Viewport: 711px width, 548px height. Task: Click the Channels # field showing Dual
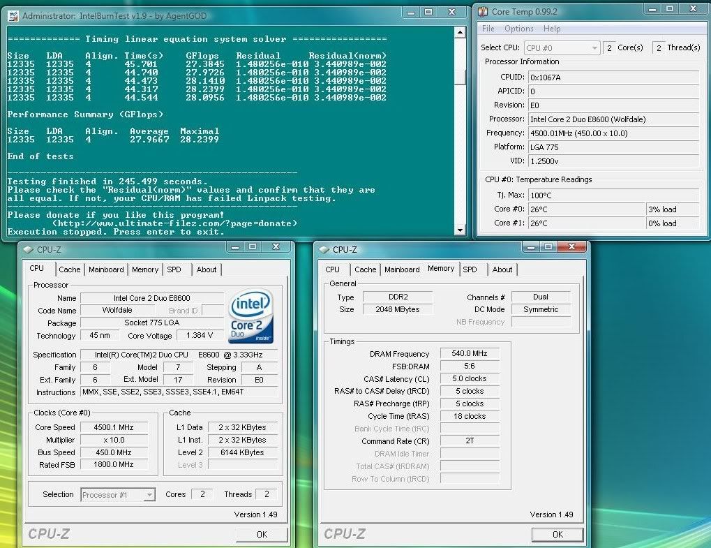coord(541,297)
